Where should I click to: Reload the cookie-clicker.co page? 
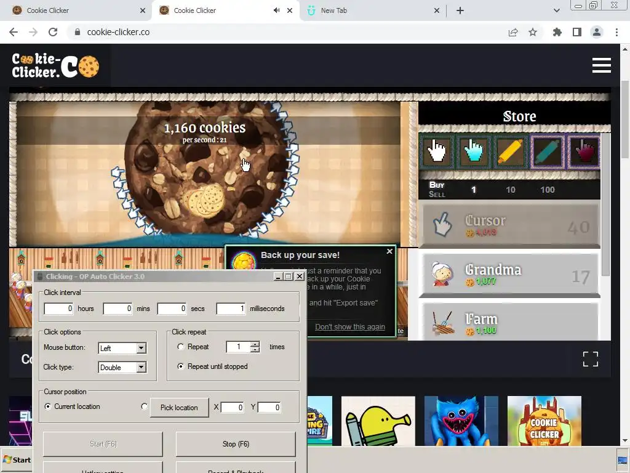pyautogui.click(x=53, y=32)
